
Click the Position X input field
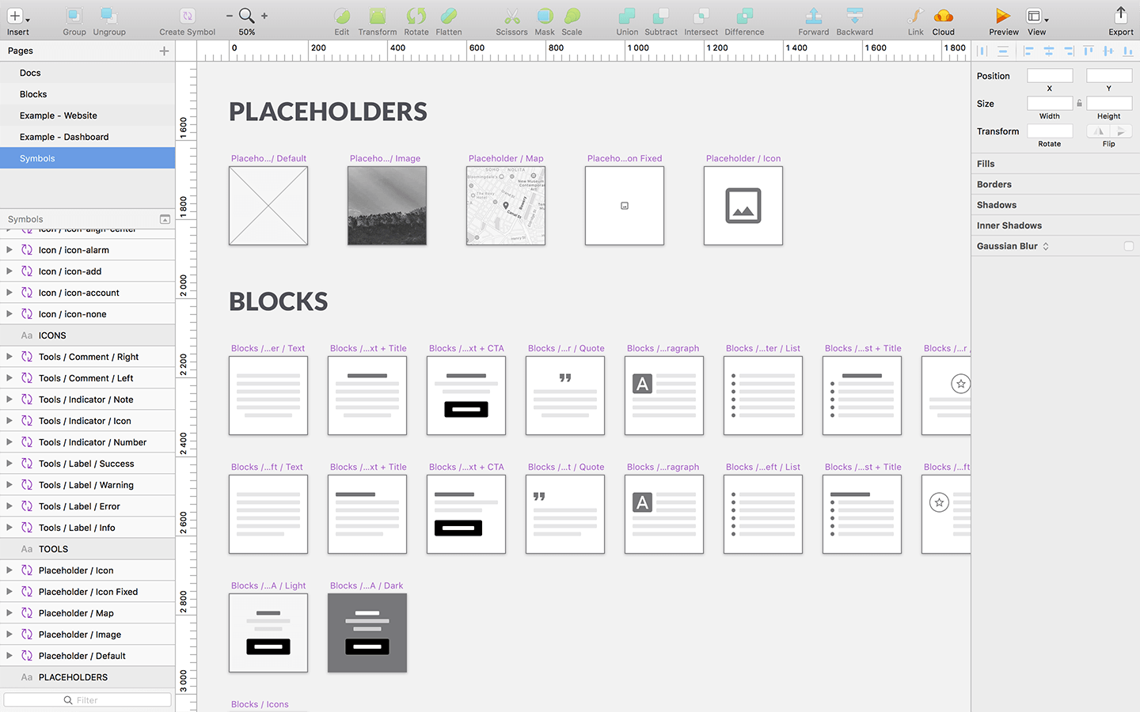coord(1050,76)
